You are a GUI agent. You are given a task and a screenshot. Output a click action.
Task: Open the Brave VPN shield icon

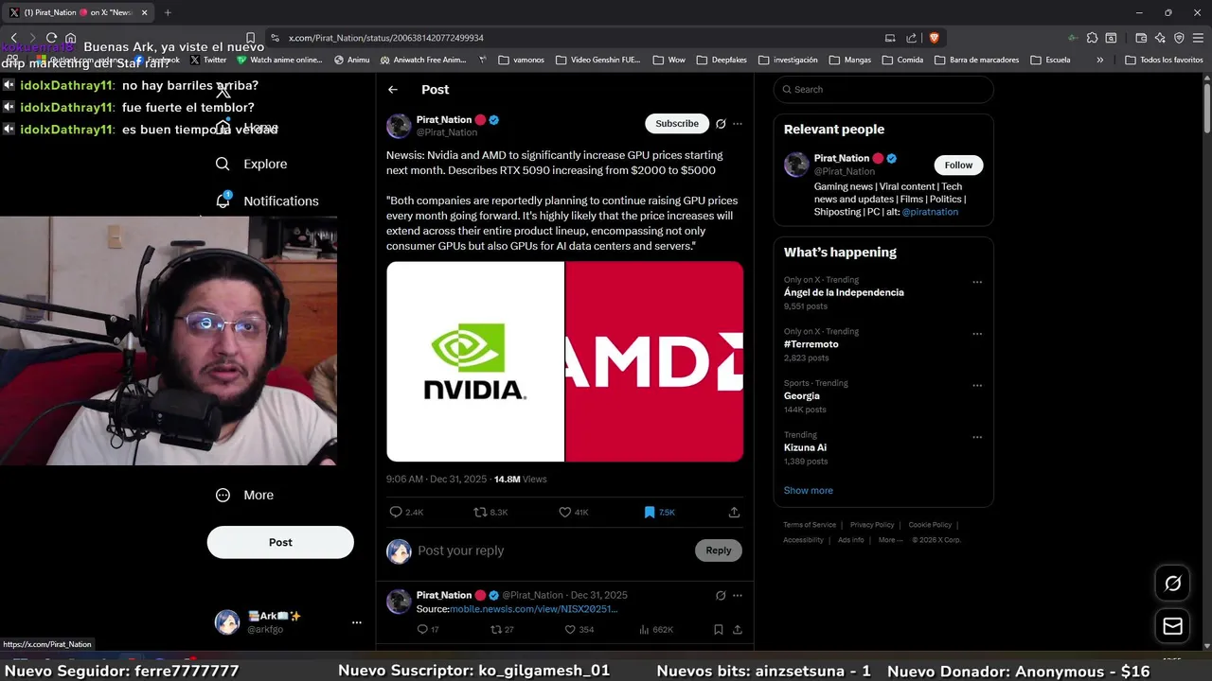(1179, 38)
